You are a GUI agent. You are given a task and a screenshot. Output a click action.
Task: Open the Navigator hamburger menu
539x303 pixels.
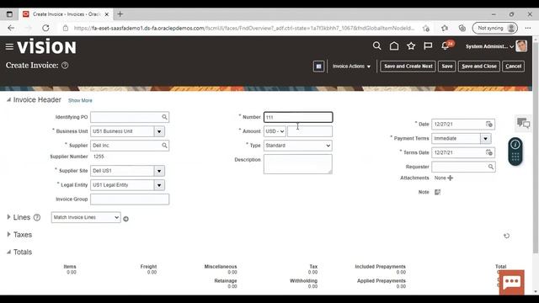[9, 46]
